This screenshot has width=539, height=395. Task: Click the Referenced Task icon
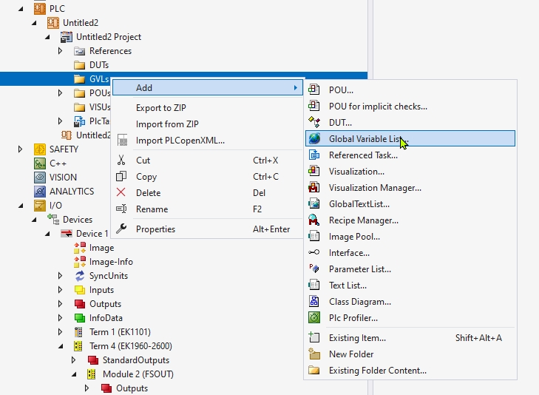[313, 155]
